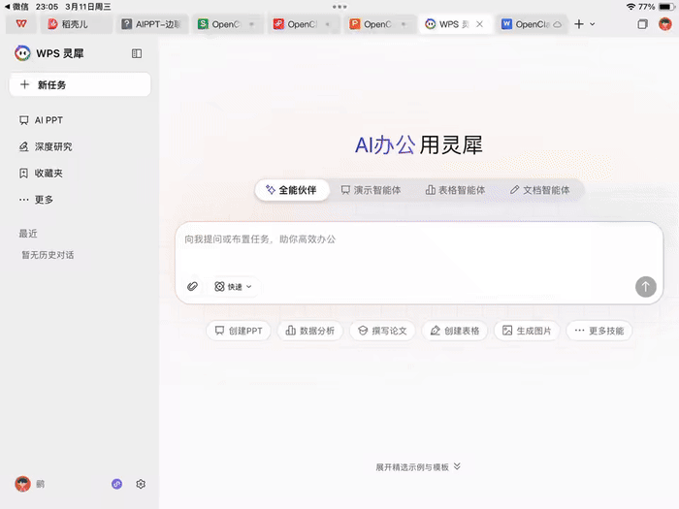Open the 快速 model dropdown
The width and height of the screenshot is (679, 509).
[233, 287]
